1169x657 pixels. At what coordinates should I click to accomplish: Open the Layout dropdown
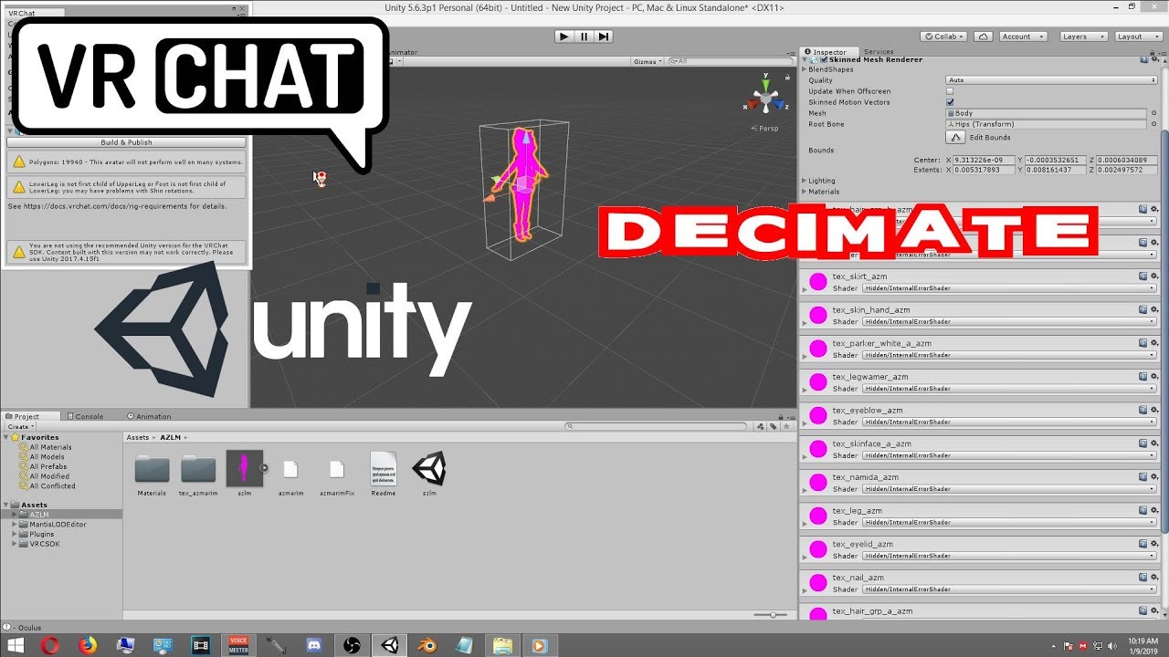(1138, 36)
